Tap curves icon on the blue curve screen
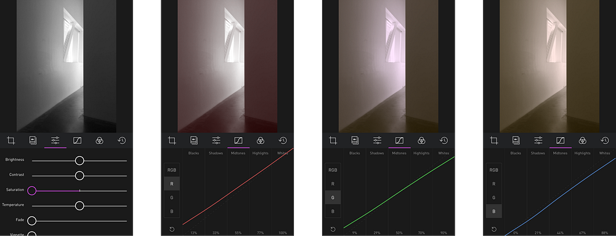Screen dimensions: 616x236 coord(560,140)
